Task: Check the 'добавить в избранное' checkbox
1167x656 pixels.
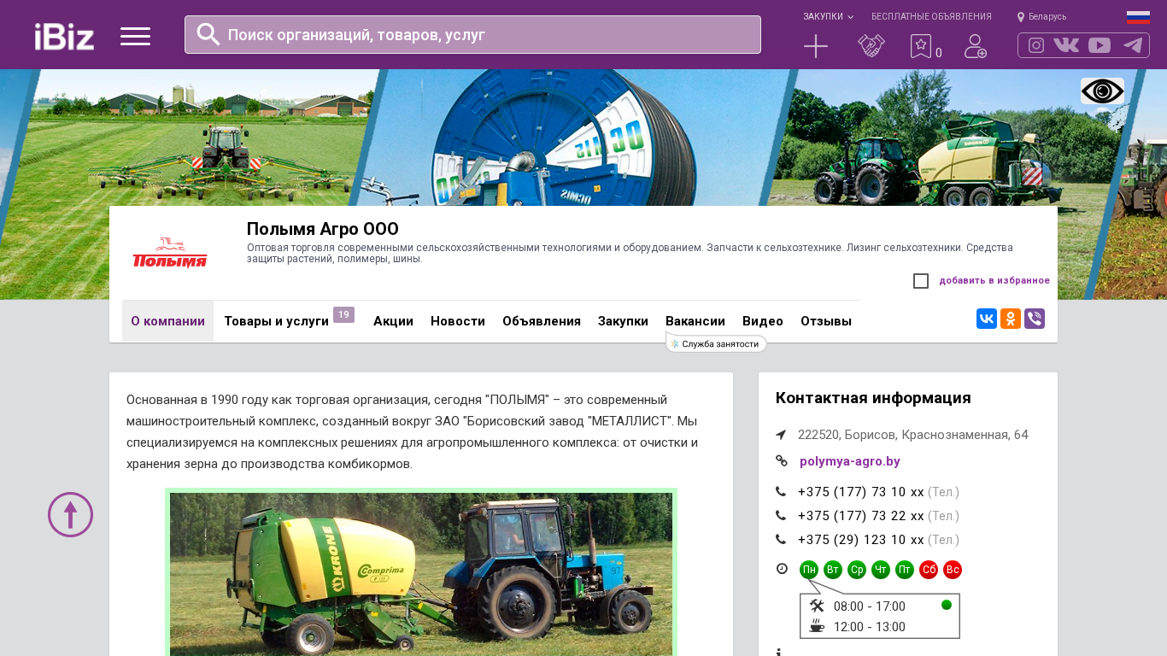Action: pyautogui.click(x=921, y=281)
